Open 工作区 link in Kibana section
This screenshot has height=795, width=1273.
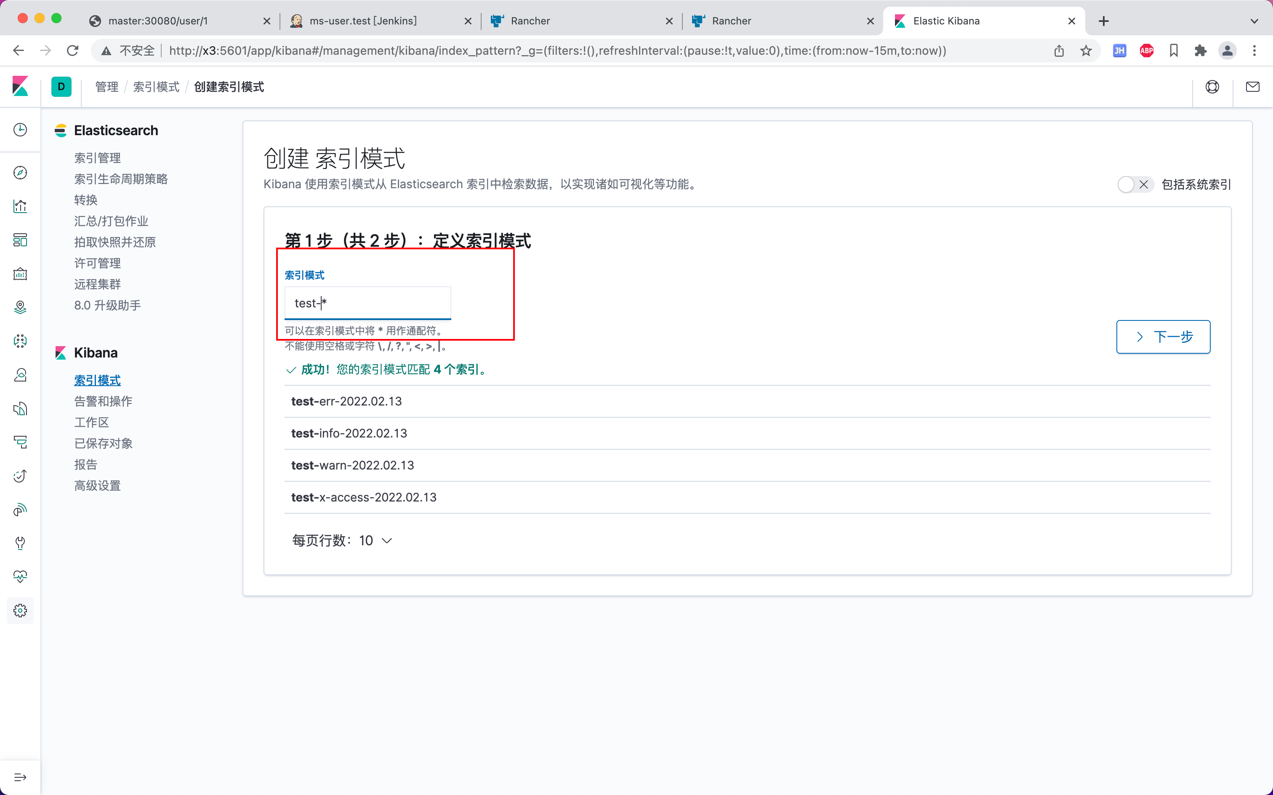pyautogui.click(x=92, y=422)
